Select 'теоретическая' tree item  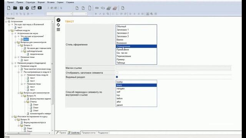[37, 54]
